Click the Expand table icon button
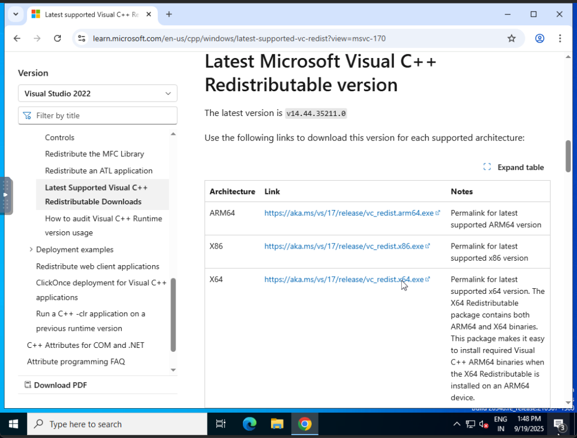577x438 pixels. 513,167
